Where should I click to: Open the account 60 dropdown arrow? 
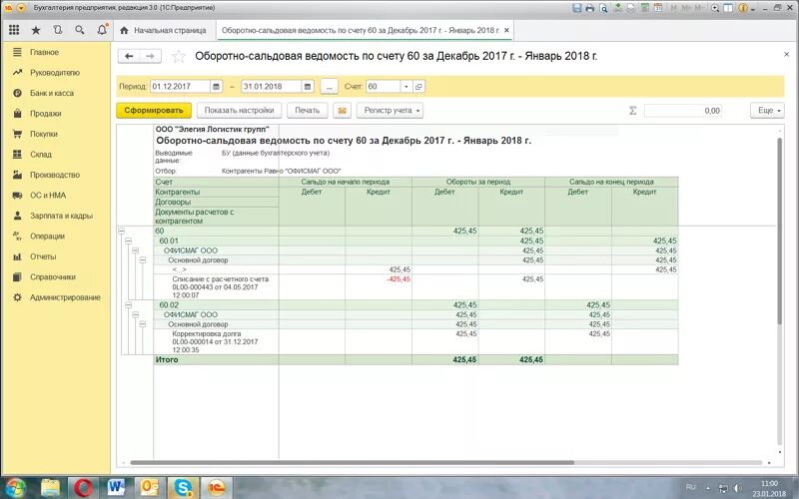406,87
